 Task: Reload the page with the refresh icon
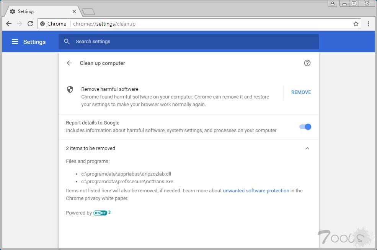(x=30, y=24)
